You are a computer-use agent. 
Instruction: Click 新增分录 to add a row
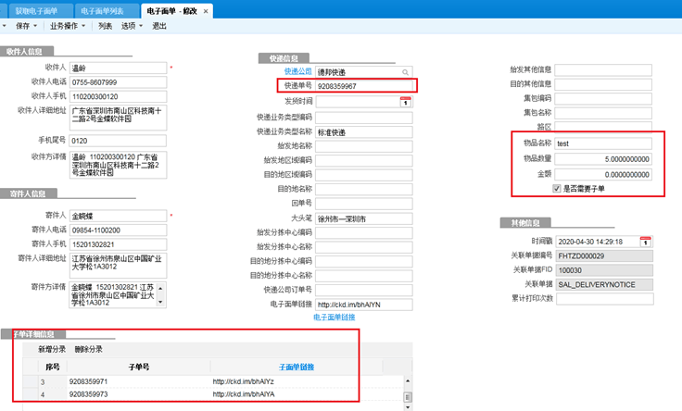[51, 349]
